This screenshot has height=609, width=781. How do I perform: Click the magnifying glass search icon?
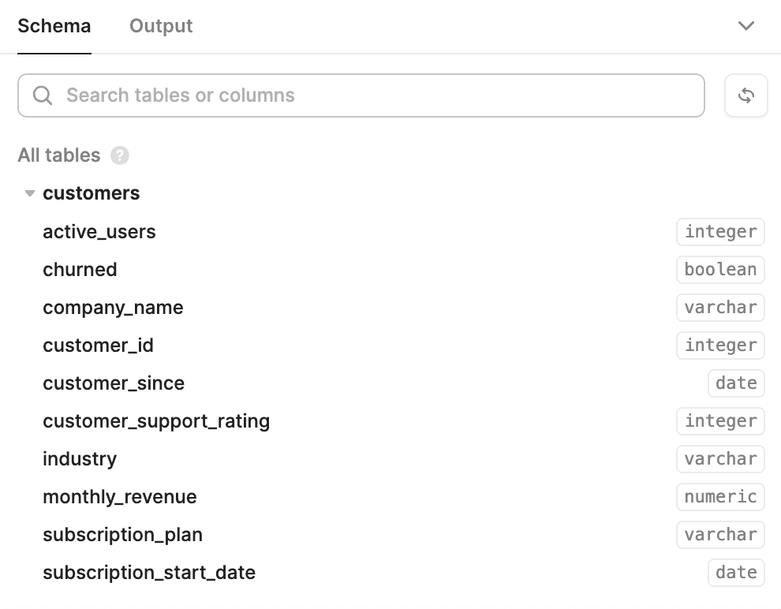[x=43, y=95]
